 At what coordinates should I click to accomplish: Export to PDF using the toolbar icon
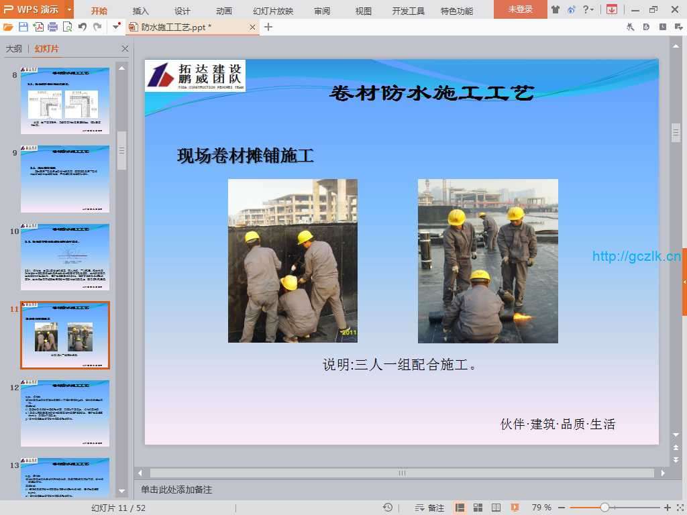tap(38, 27)
